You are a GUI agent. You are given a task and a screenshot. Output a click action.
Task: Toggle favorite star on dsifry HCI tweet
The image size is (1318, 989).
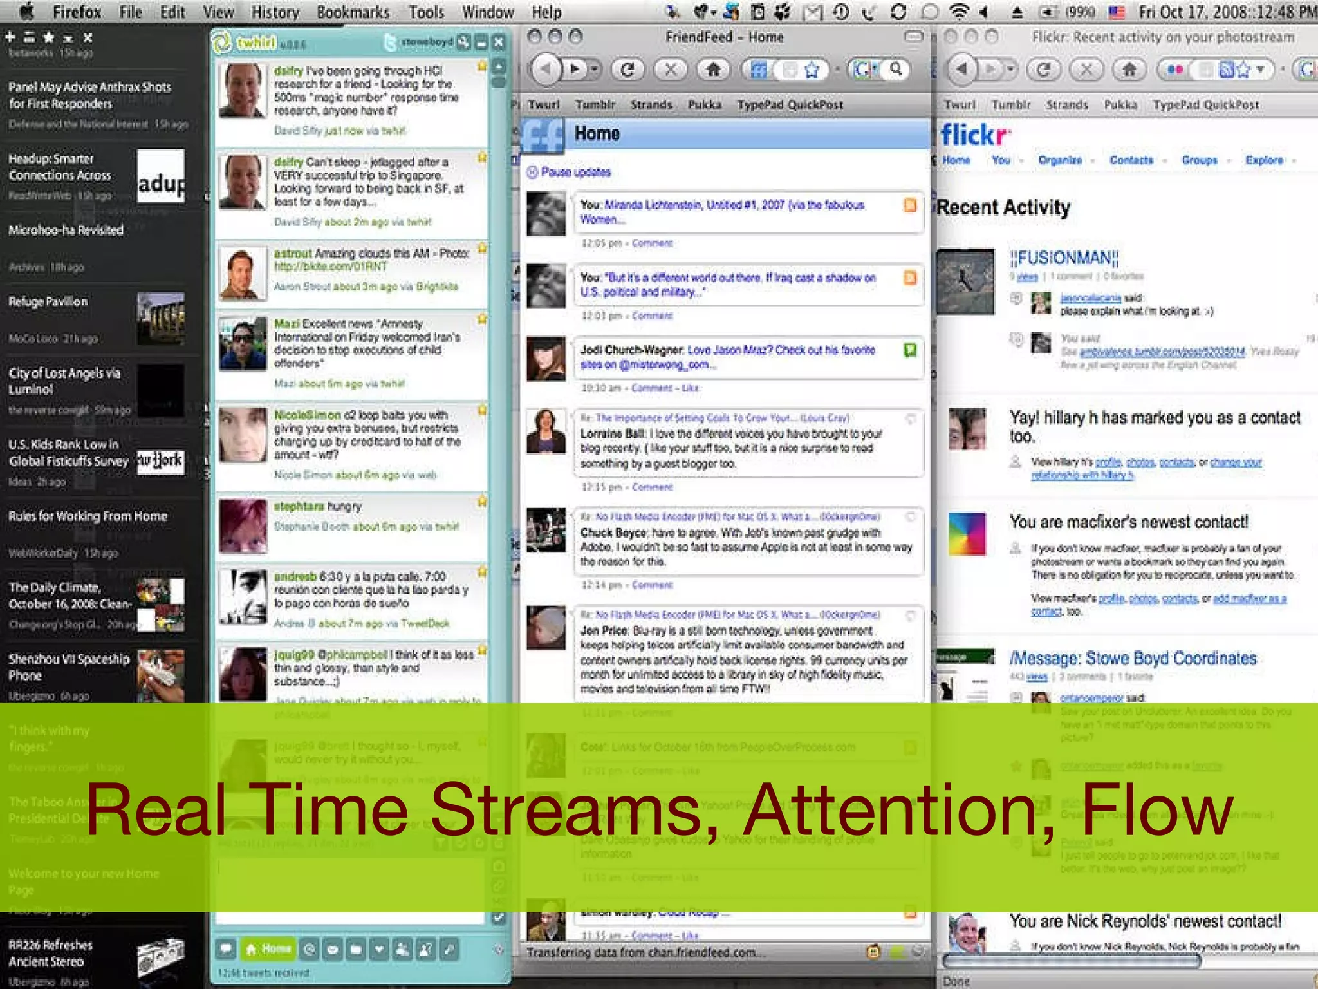click(x=481, y=66)
